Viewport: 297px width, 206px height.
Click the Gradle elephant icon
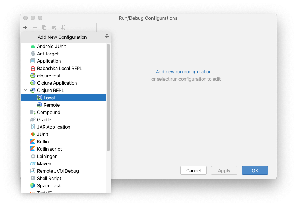[33, 119]
